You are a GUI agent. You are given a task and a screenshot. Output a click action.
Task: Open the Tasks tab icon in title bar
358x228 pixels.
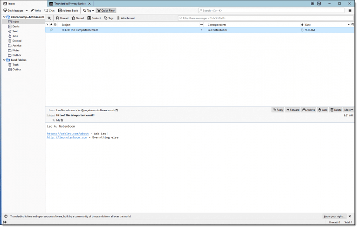point(319,3)
